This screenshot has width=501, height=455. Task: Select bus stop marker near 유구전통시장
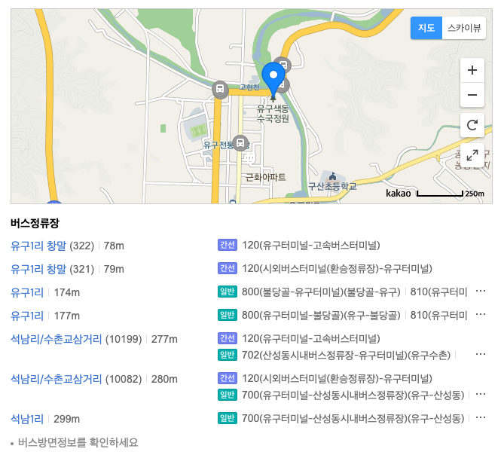click(x=240, y=143)
